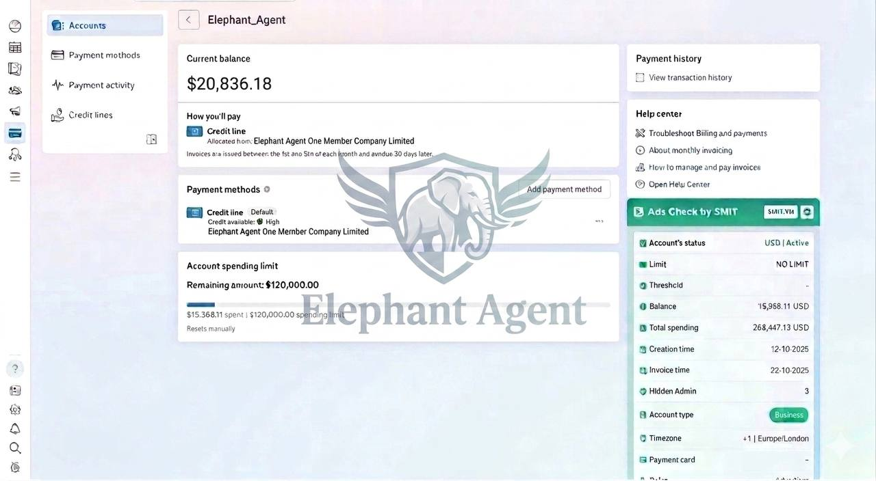Open the settings gear icon
Screen dimensions: 876x481
15,410
